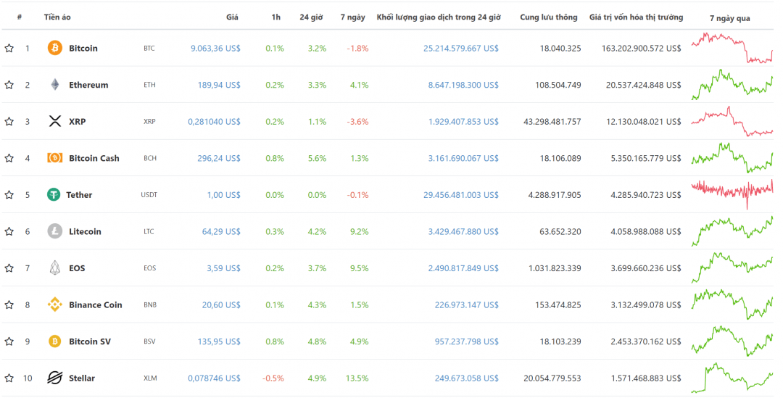
Task: Toggle Stellar favorite star
Action: click(9, 378)
